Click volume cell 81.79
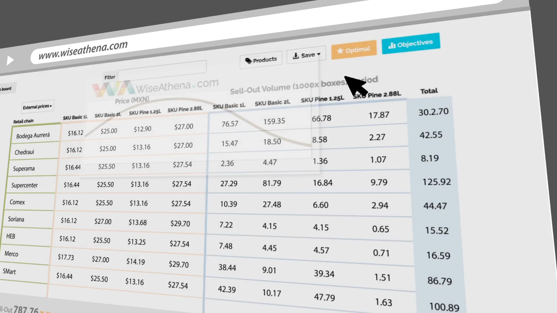The width and height of the screenshot is (557, 313). click(x=272, y=183)
